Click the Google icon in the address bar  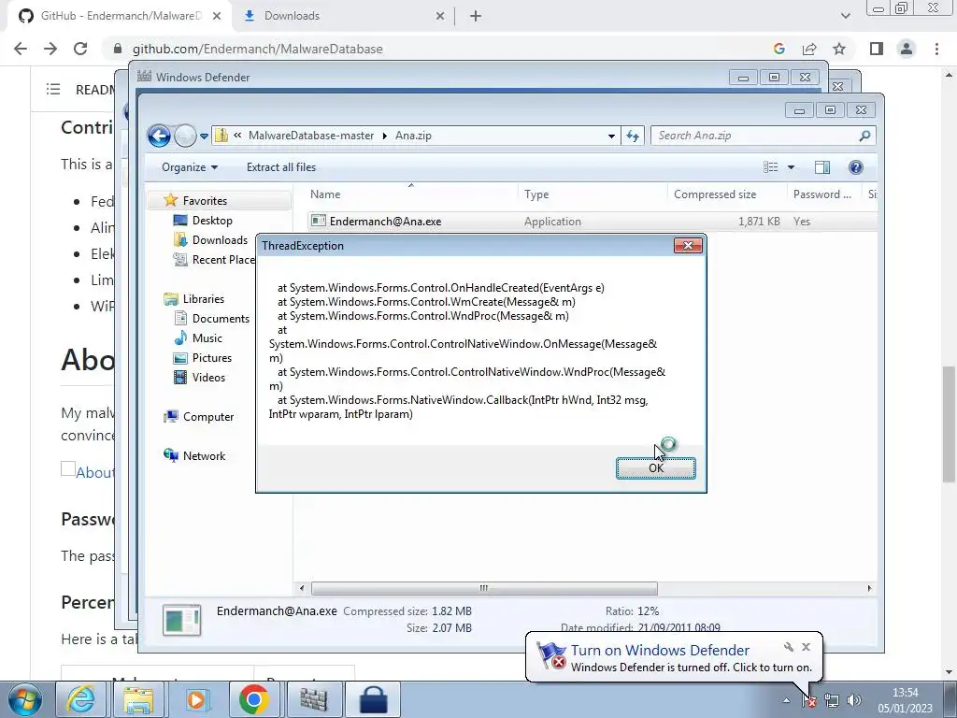click(x=778, y=49)
